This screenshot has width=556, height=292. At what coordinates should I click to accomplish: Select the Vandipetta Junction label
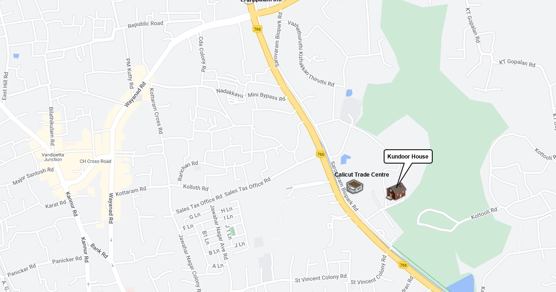52,157
